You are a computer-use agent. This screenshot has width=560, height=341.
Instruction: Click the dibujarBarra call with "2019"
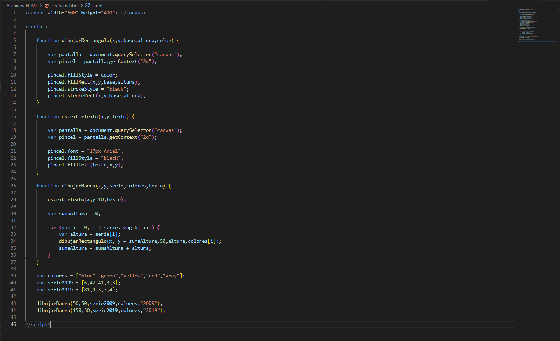tap(101, 310)
